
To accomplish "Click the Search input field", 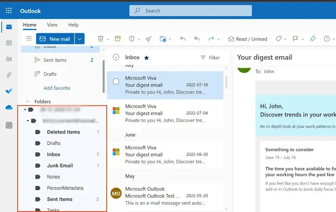I will click(x=191, y=11).
